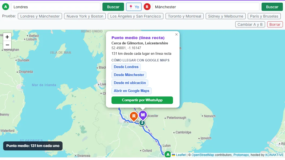This screenshot has width=285, height=160.
Task: Clear the inputs with Borrar button
Action: (275, 24)
